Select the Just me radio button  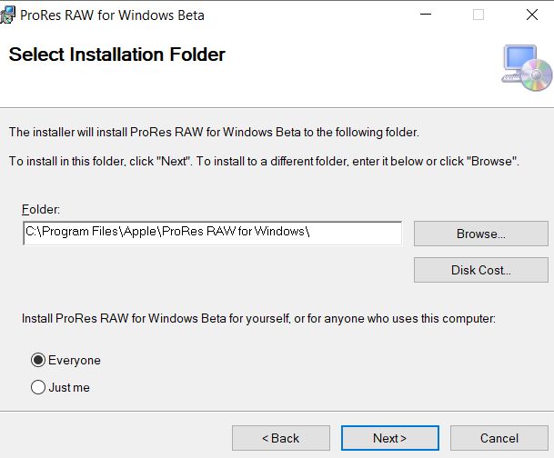(38, 387)
